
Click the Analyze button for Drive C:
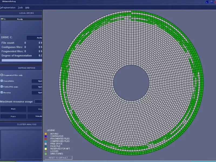pyautogui.click(x=34, y=38)
